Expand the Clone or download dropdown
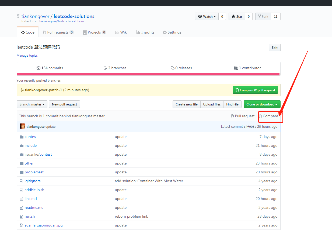332x230 pixels. pos(262,104)
